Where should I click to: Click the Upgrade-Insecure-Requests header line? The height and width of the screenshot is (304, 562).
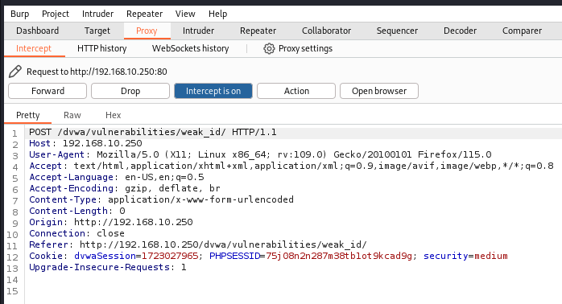pos(108,267)
